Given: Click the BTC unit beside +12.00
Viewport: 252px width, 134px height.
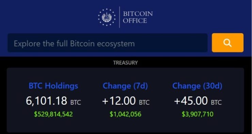Looking at the screenshot, I should pos(144,102).
